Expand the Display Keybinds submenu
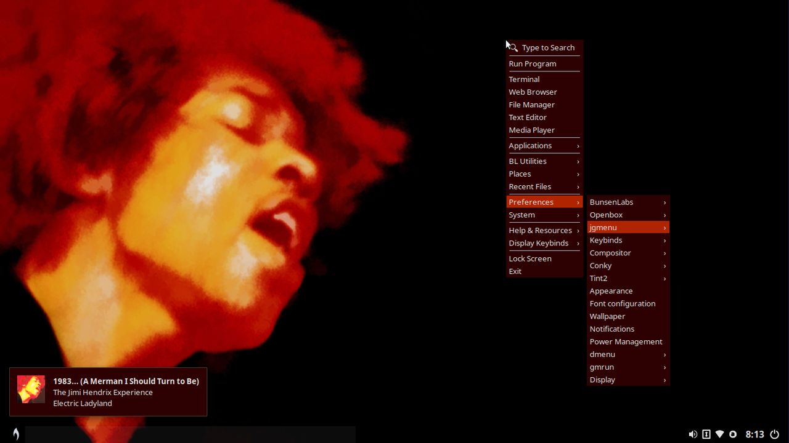This screenshot has height=443, width=789. 544,243
